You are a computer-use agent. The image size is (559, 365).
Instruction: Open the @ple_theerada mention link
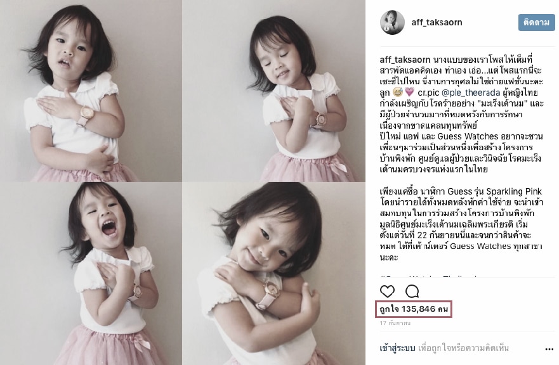[471, 93]
